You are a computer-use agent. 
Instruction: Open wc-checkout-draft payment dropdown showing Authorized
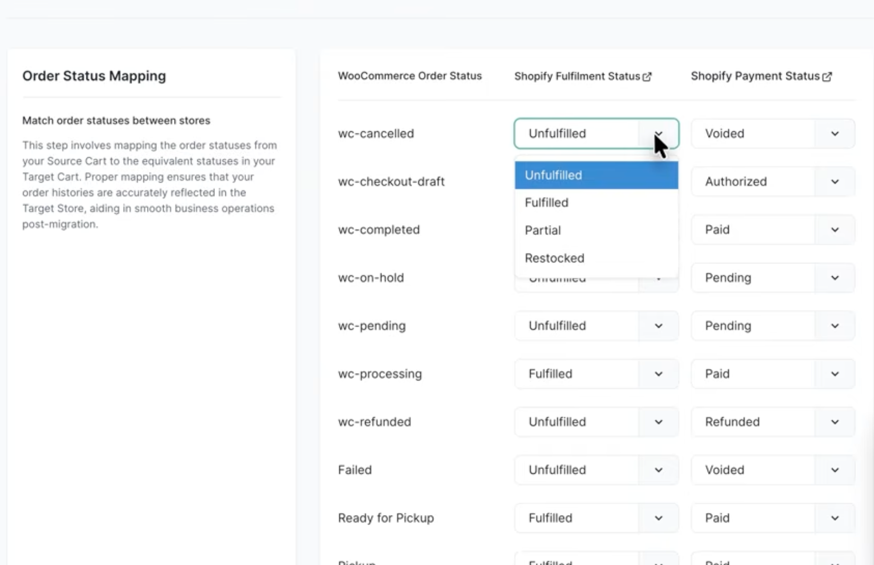click(773, 182)
